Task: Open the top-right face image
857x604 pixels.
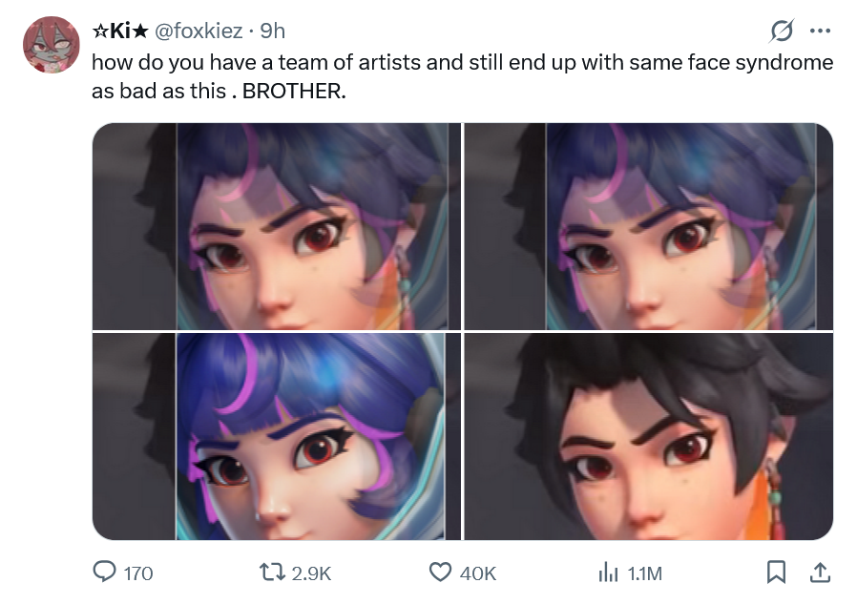Action: [x=648, y=226]
